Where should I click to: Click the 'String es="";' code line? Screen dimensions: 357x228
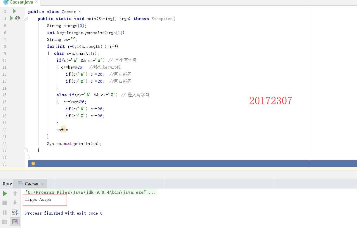tap(62, 39)
